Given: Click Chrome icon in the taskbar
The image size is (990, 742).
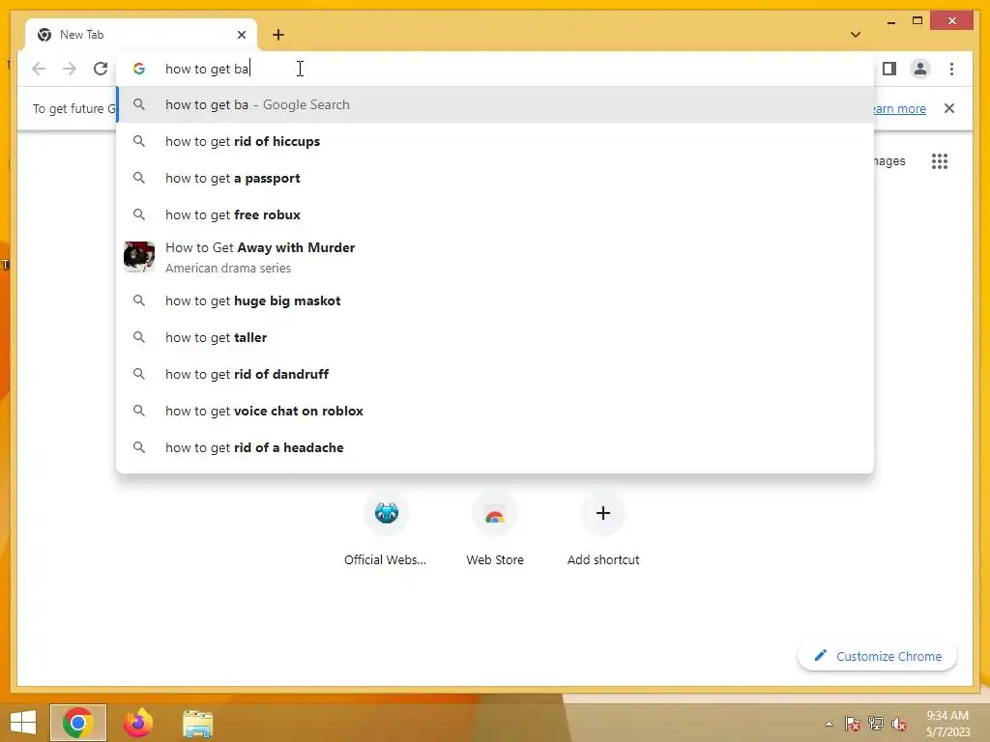Looking at the screenshot, I should tap(78, 723).
